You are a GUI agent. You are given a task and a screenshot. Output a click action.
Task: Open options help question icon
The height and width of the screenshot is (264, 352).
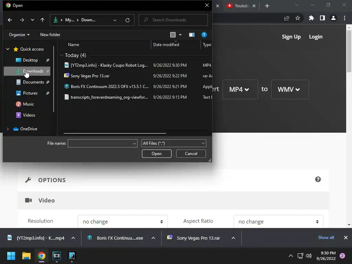click(x=318, y=179)
